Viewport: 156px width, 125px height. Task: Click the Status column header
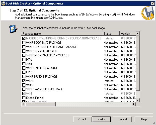click(110, 34)
